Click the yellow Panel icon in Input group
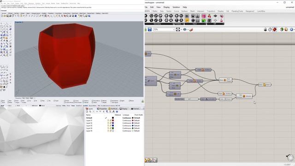Viewport: 295px width, 166px height. [x=187, y=20]
